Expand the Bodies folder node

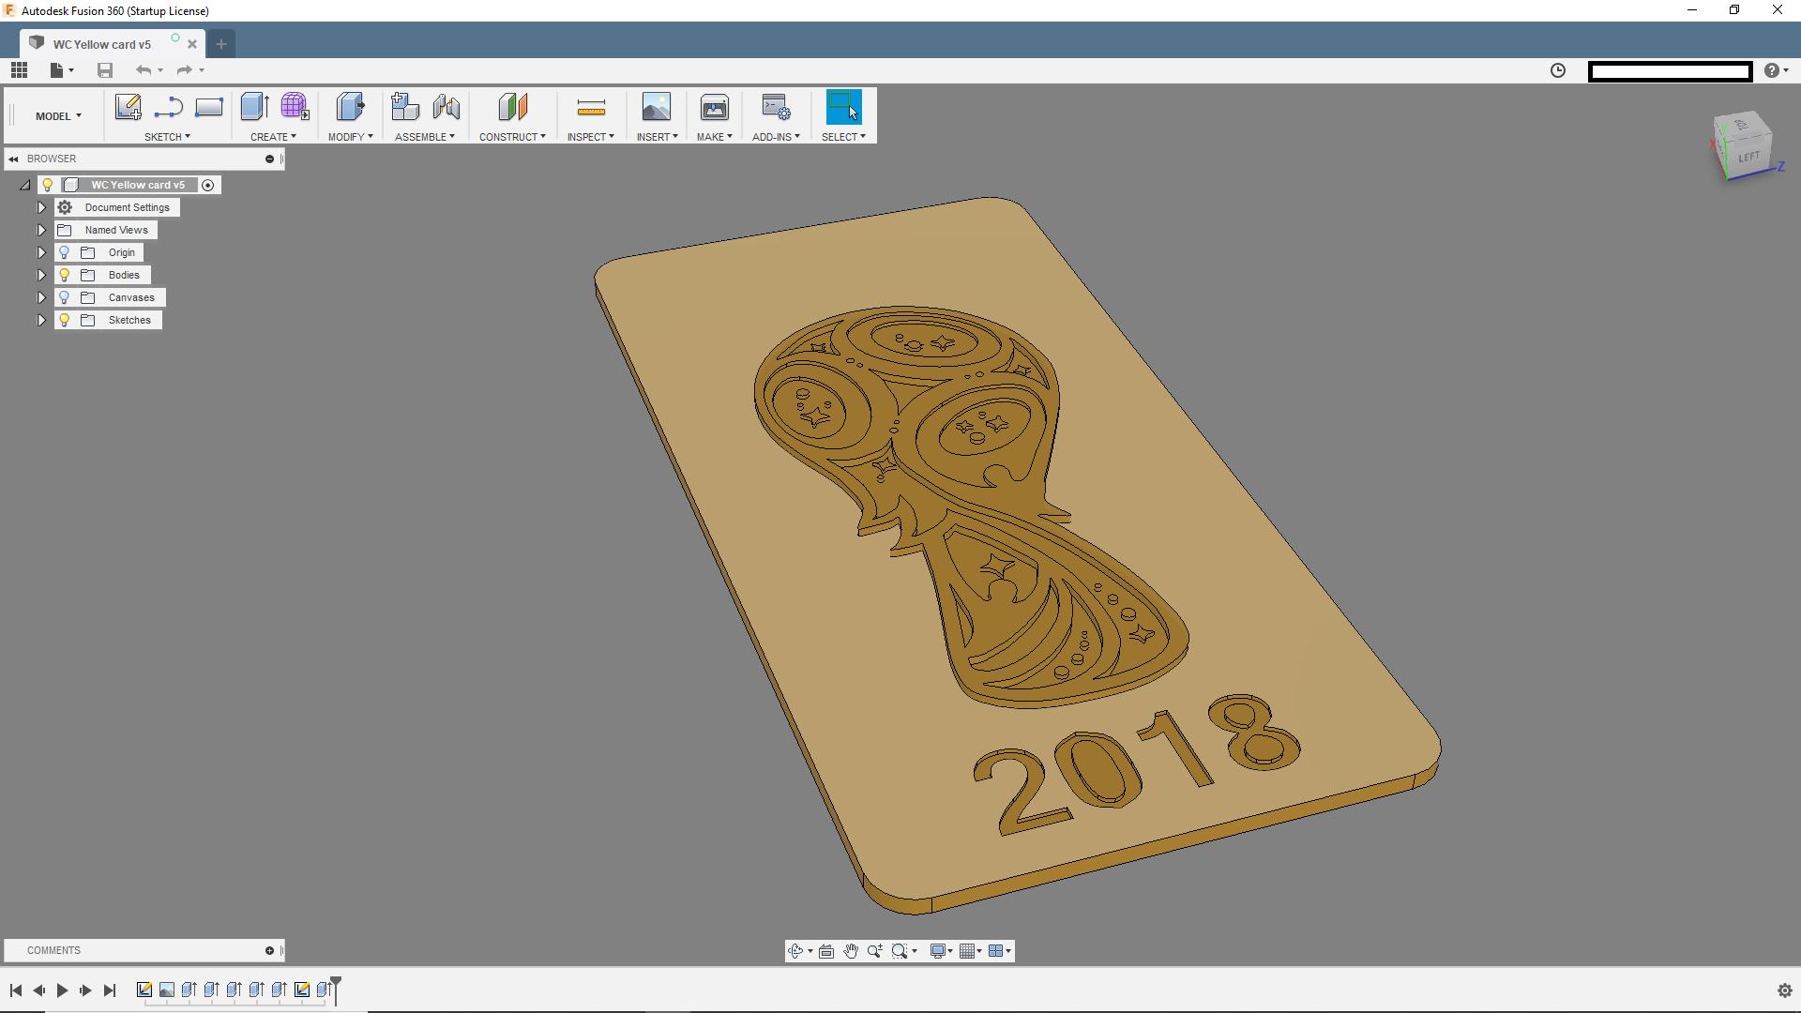[41, 275]
